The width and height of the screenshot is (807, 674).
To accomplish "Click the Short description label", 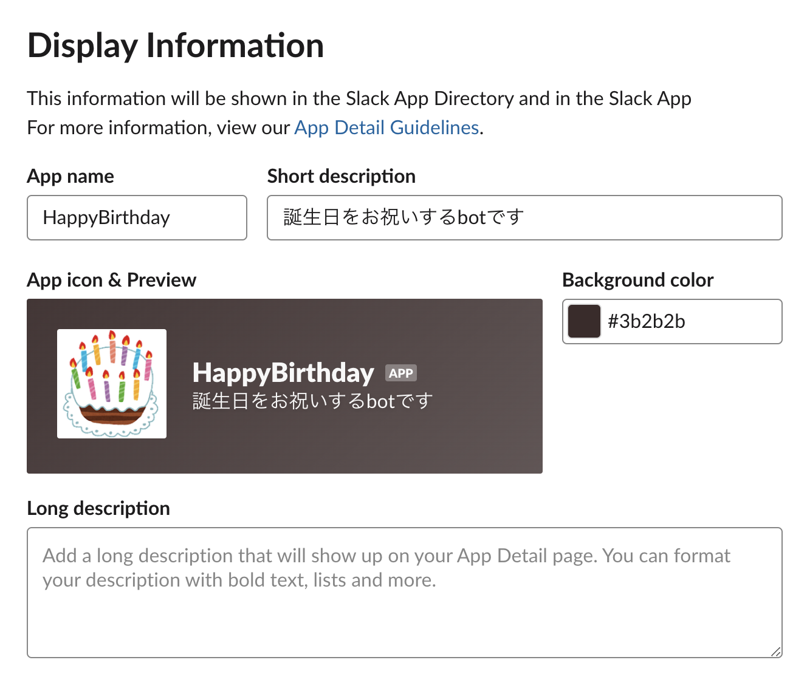I will (342, 177).
